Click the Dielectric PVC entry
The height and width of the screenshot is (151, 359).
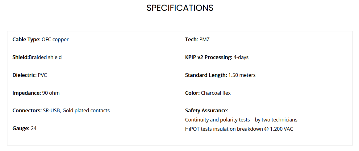point(30,75)
